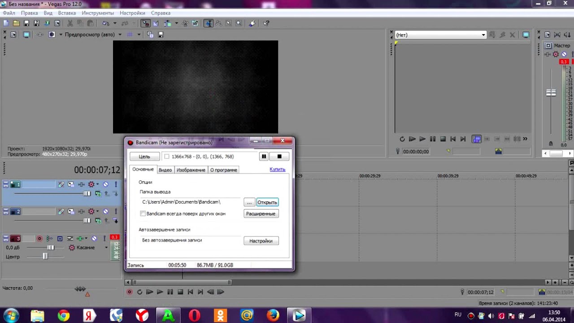This screenshot has width=574, height=323.
Task: Save preview snapshot to file
Action: [161, 35]
